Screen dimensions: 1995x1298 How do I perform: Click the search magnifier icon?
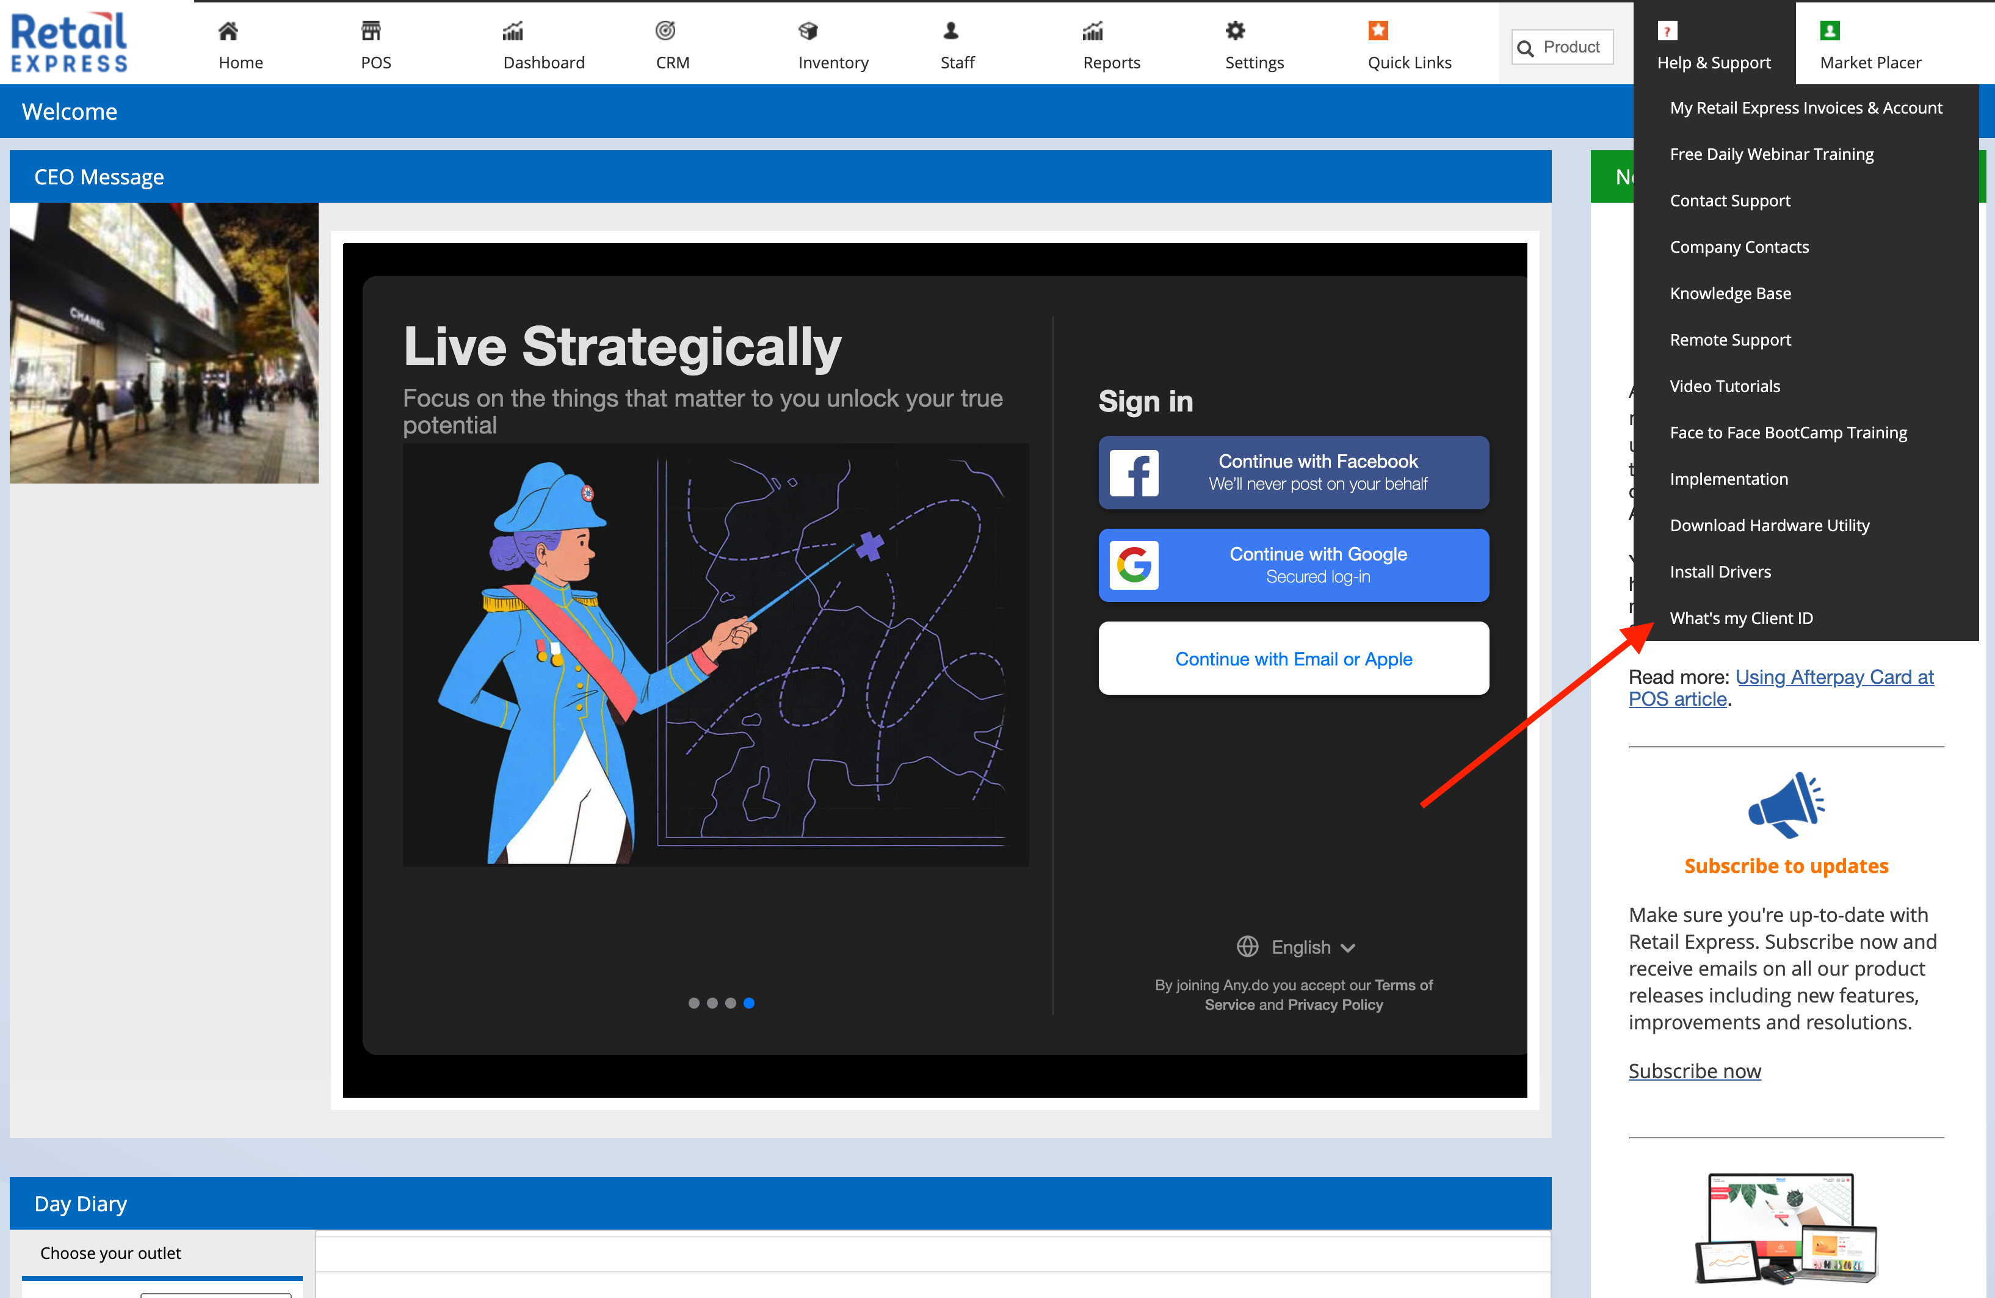1526,49
